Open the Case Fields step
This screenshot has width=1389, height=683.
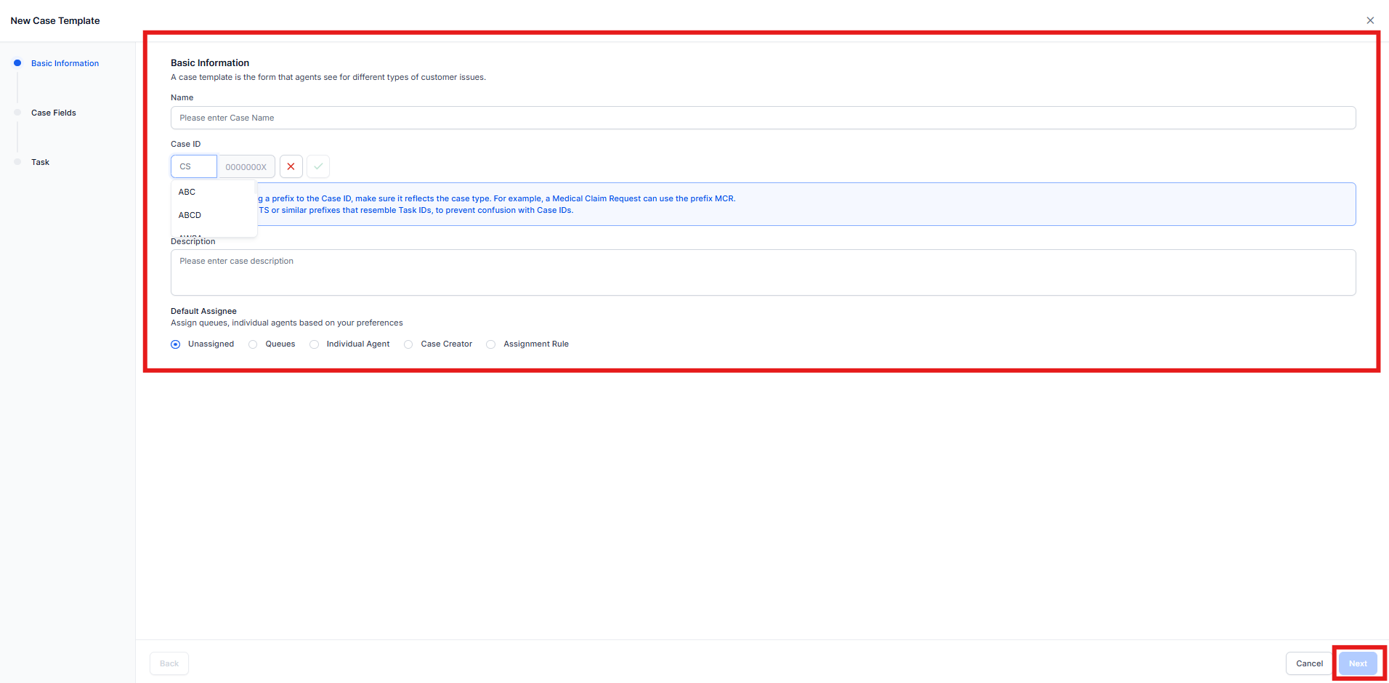[53, 113]
